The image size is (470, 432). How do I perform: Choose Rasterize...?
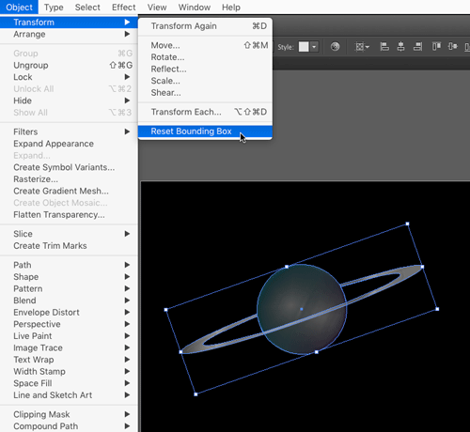pos(69,179)
